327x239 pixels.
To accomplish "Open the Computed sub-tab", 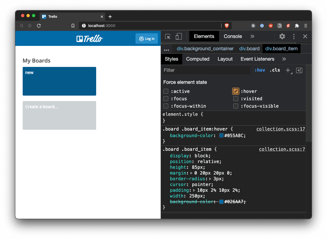I will click(198, 59).
